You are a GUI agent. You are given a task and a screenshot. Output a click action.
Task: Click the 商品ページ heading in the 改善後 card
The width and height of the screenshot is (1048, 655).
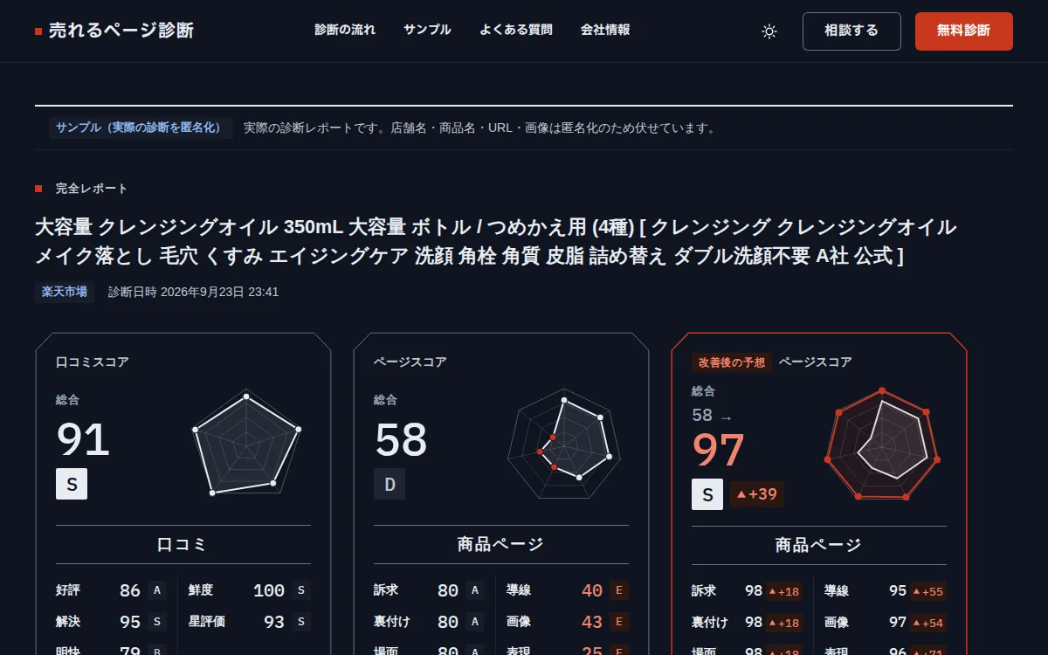(x=818, y=544)
